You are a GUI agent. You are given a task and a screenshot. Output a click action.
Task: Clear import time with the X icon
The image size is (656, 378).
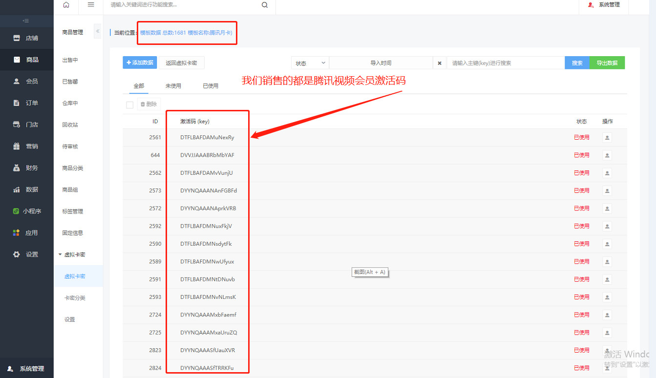[x=440, y=63]
